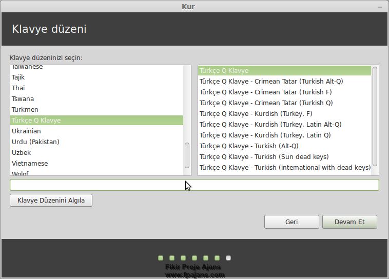Select Vietnamese keyboard layout
The height and width of the screenshot is (279, 389).
coord(97,164)
